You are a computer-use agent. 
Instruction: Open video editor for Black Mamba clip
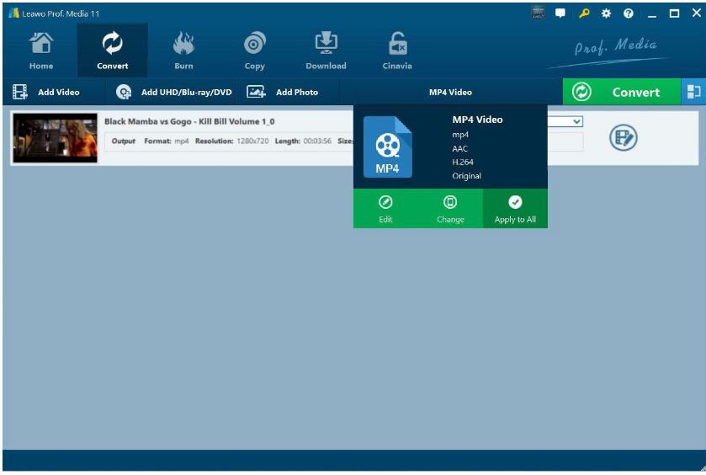coord(624,137)
